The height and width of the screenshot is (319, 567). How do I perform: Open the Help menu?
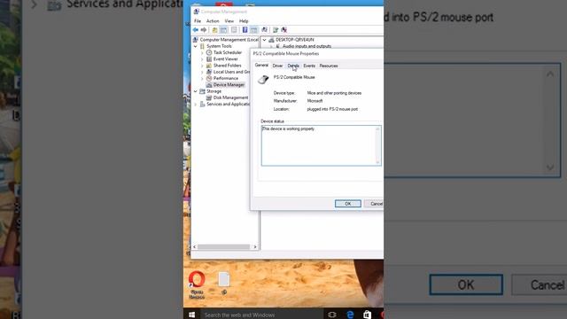click(x=244, y=21)
